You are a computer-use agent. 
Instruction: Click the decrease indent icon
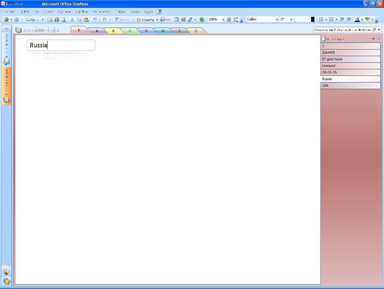342,19
